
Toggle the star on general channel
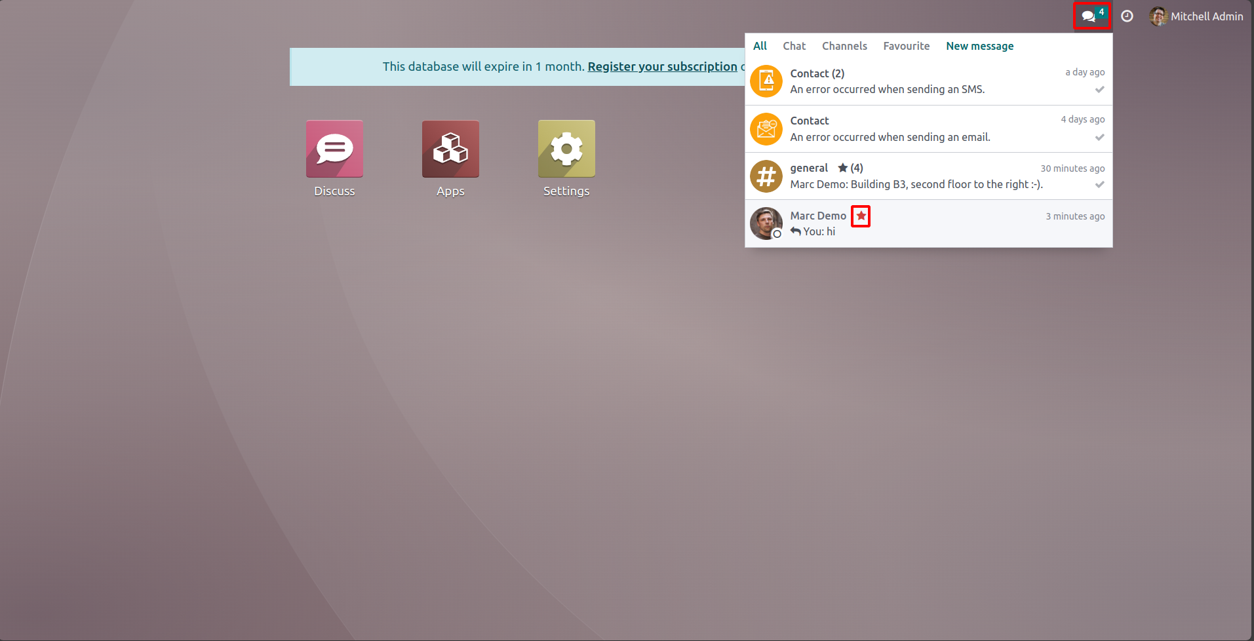(x=842, y=168)
